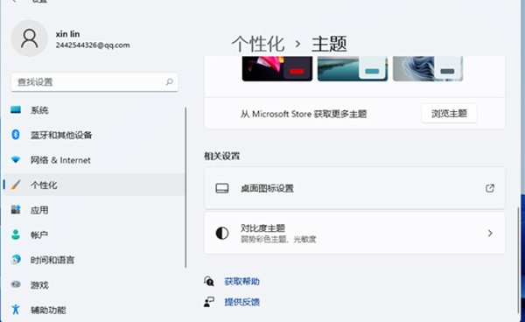Open 网络 & Internet settings category

coord(94,159)
